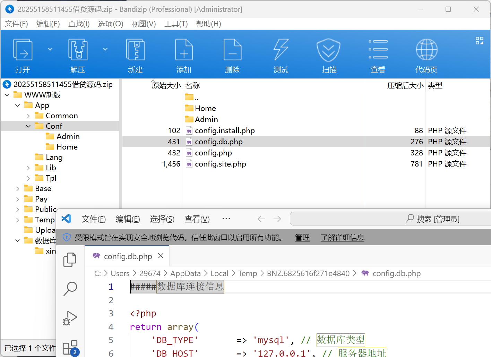Expand the Lib folder in tree
Viewport: 491px width, 357px height.
28,168
